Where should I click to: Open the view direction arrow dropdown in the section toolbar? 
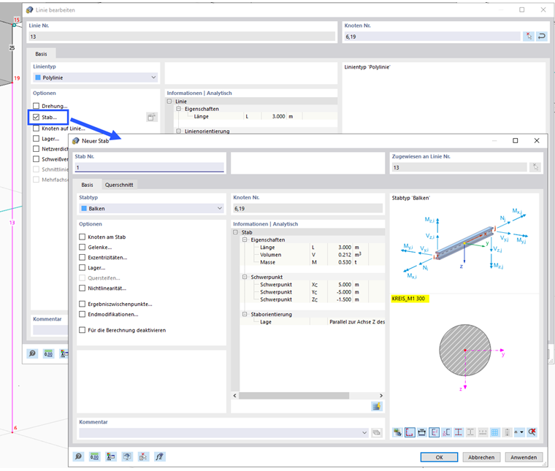pyautogui.click(x=519, y=432)
